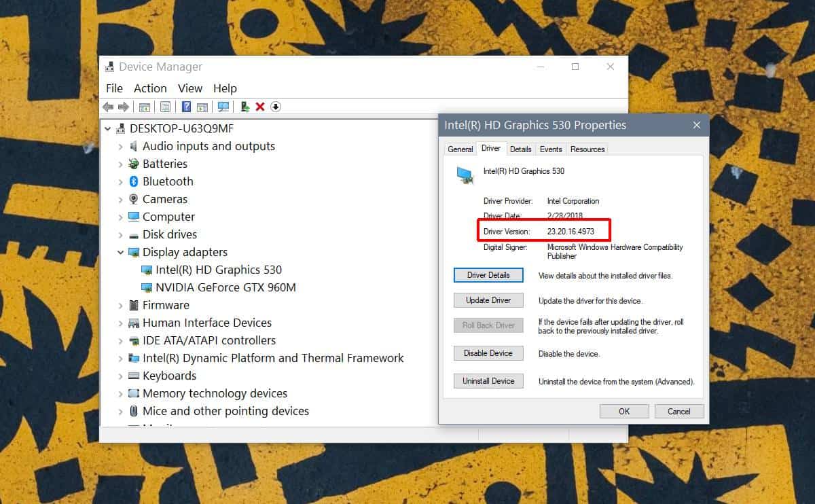This screenshot has width=815, height=504.
Task: Expand the Keyboards chevron
Action: [120, 376]
